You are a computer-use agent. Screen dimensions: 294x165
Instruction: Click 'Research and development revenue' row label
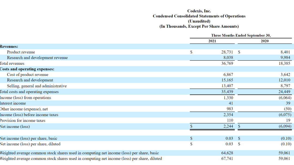tap(37, 58)
